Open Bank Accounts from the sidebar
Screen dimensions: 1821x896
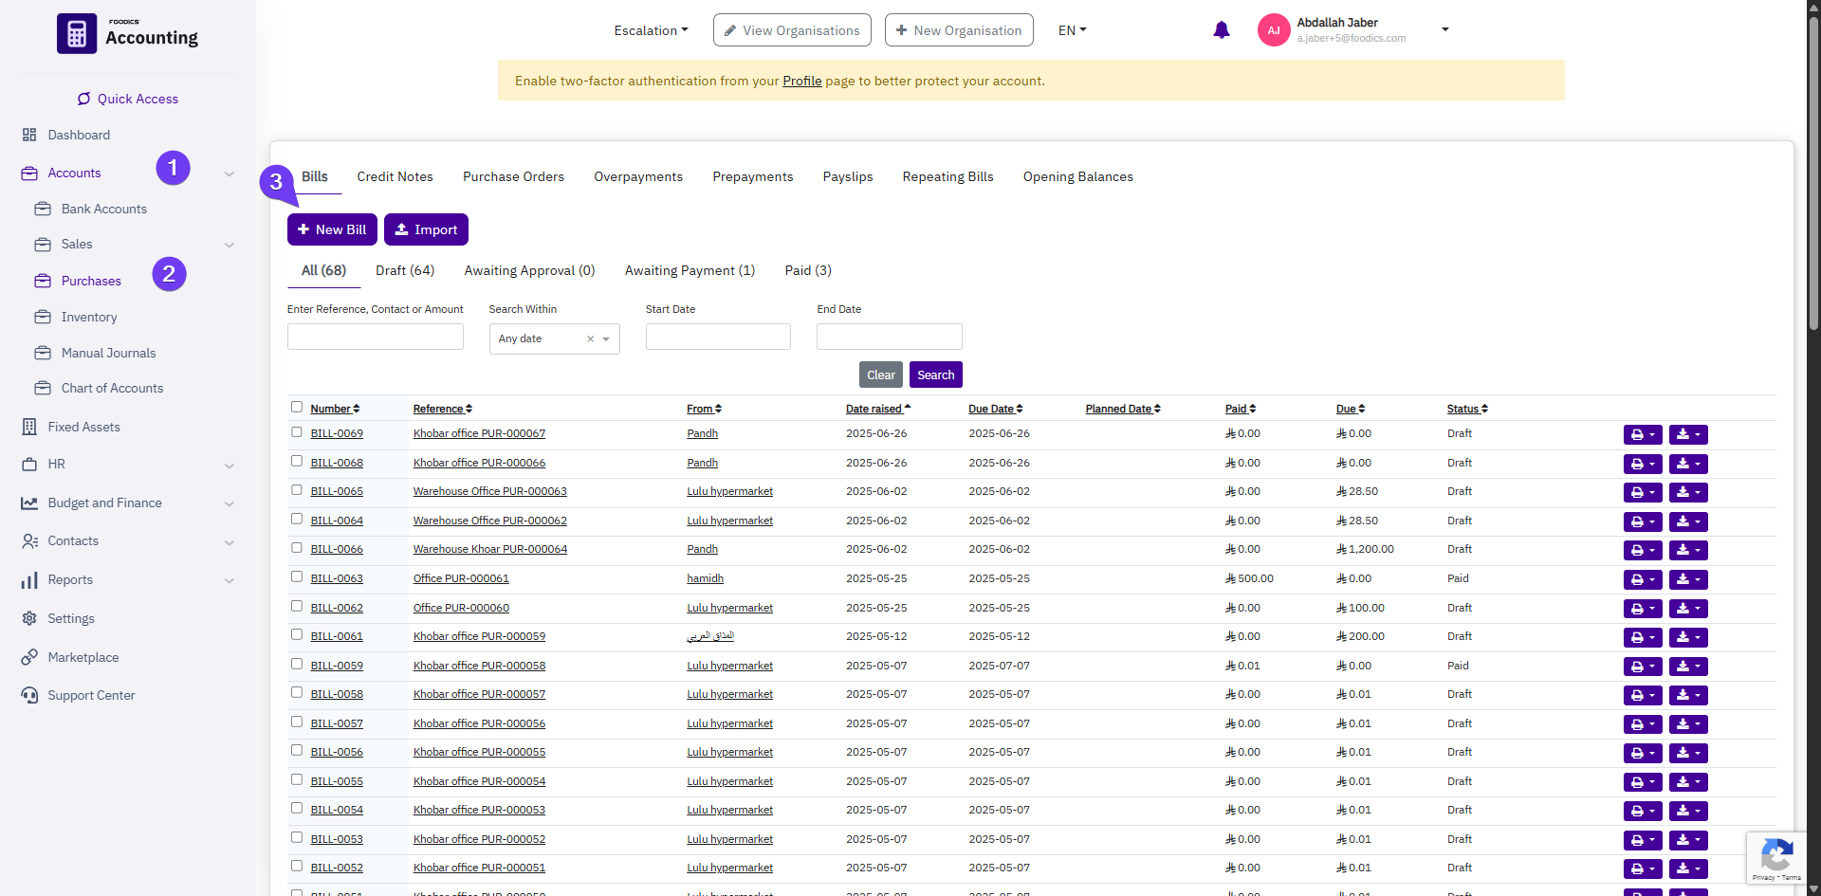[102, 209]
